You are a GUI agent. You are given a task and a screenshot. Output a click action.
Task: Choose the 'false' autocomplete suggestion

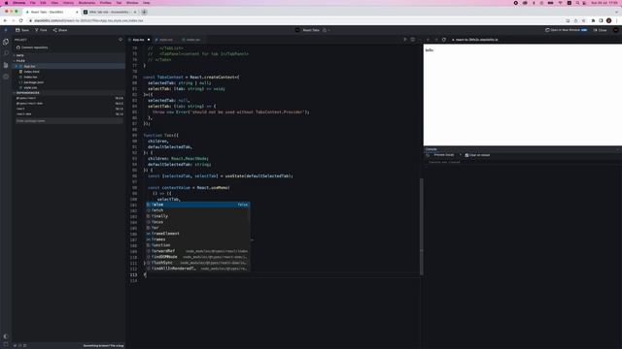(197, 205)
